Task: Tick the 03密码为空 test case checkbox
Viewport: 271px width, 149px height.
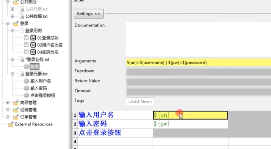Action: pyautogui.click(x=26, y=52)
